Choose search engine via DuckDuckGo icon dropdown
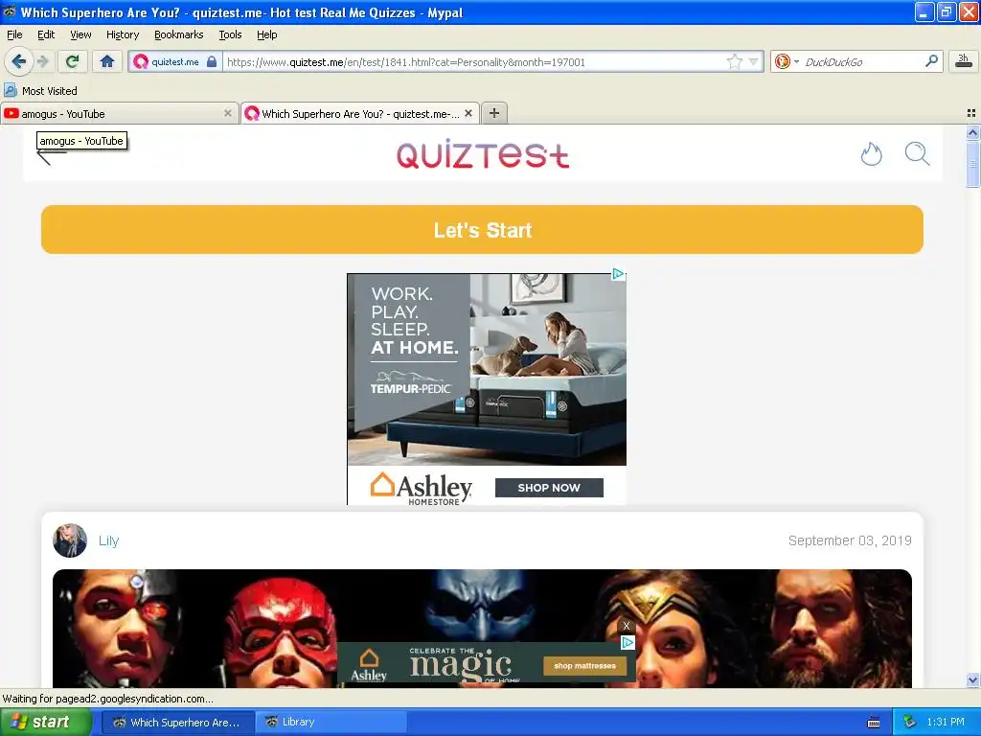 [787, 61]
